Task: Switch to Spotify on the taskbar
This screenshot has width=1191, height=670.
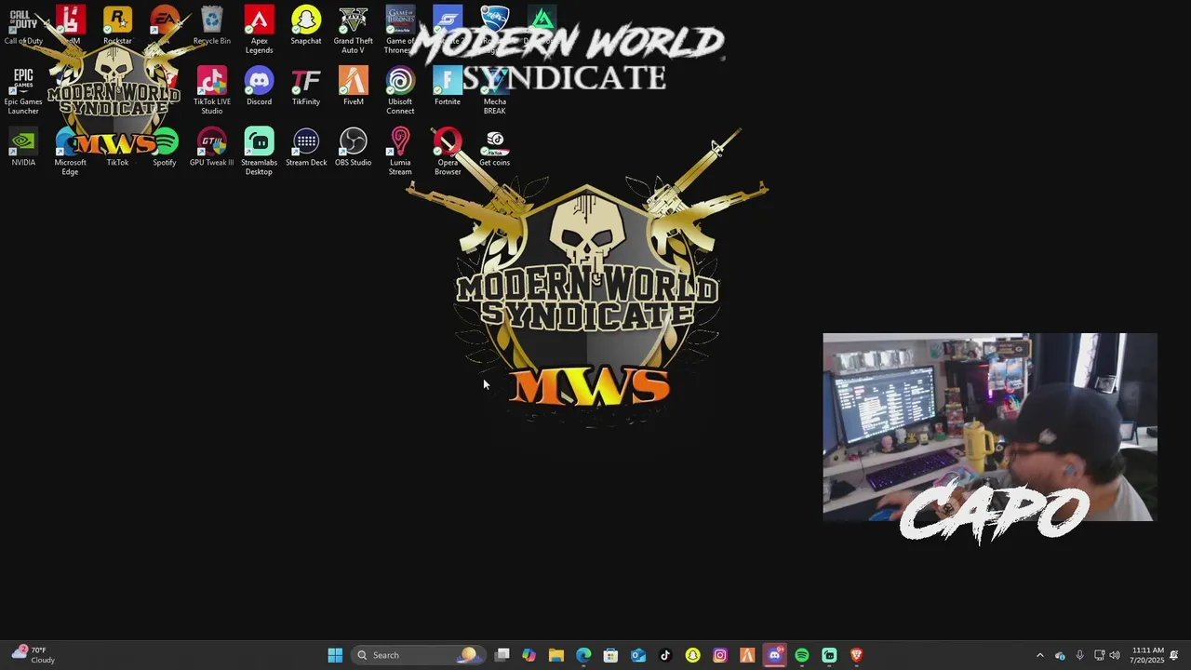Action: pos(802,655)
